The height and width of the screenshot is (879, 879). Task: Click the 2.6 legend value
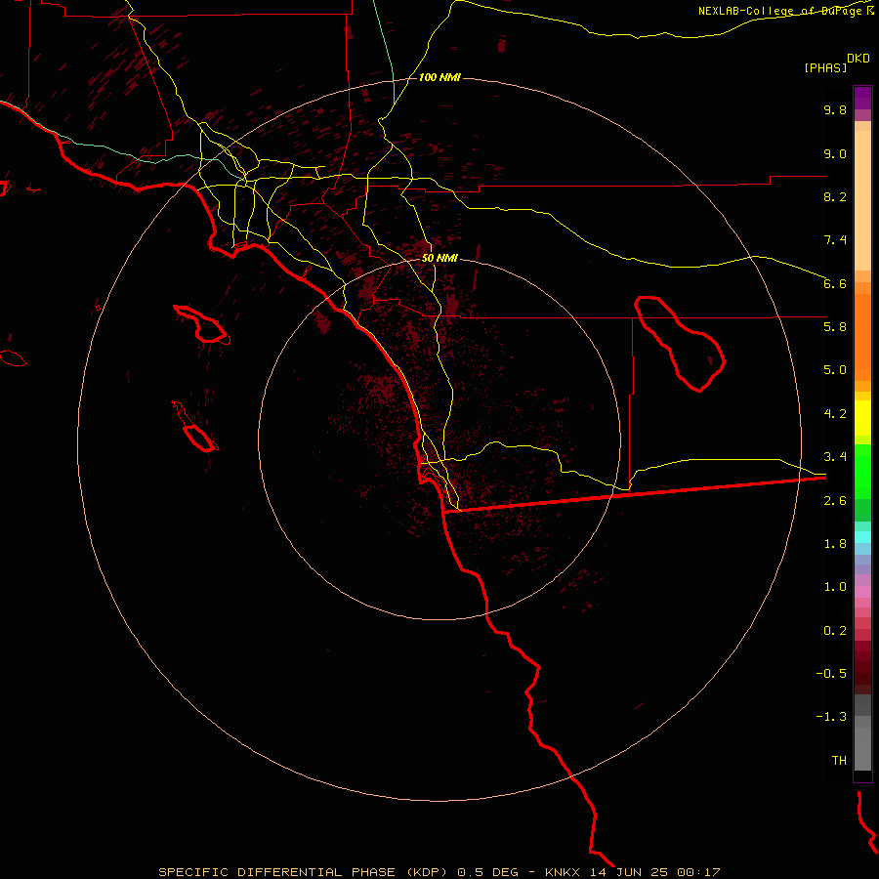tap(835, 501)
